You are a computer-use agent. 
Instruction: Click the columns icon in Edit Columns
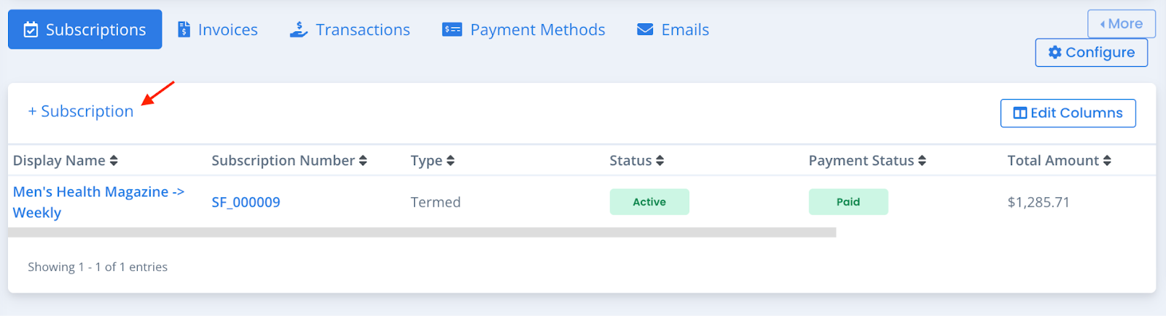[1020, 113]
